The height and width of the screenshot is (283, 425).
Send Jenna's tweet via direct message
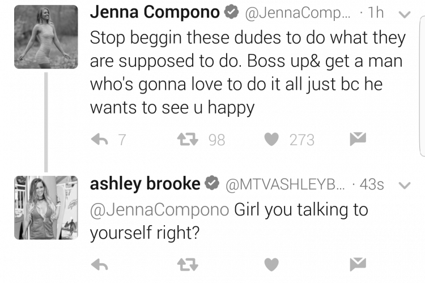pos(358,139)
